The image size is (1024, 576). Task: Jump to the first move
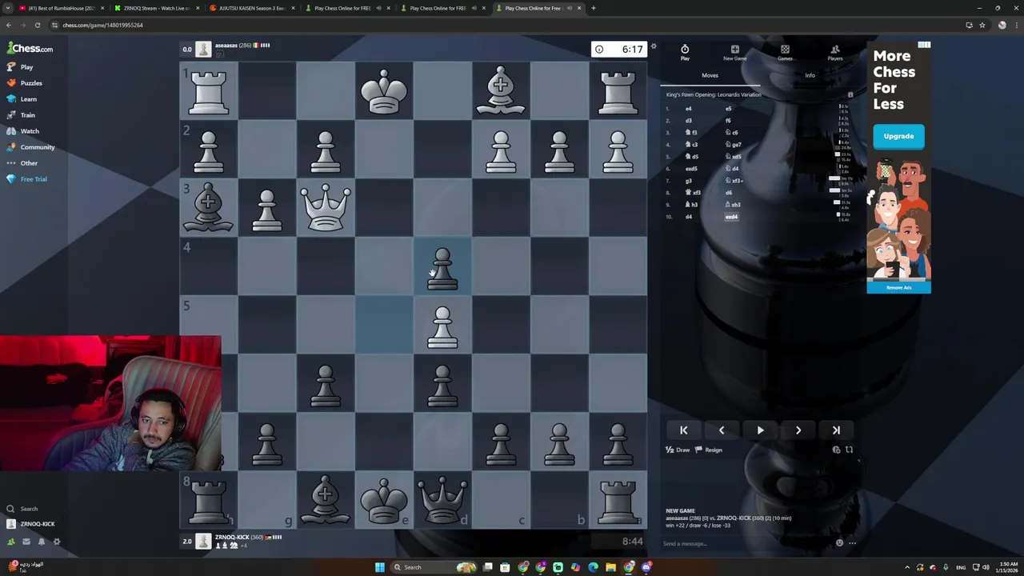(684, 430)
